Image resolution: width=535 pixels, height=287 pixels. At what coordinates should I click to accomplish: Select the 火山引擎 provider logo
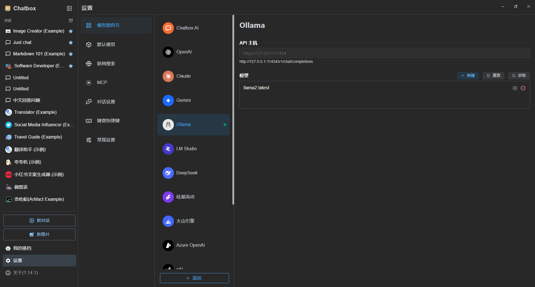168,221
